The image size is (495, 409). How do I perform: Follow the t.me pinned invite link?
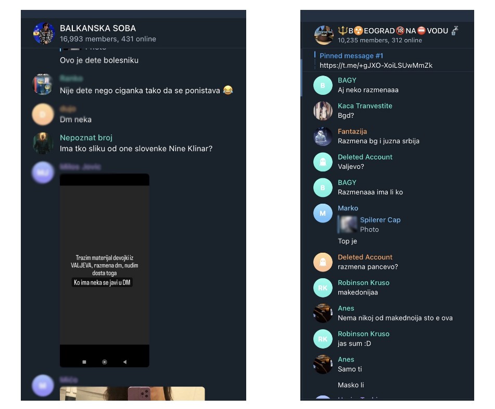point(376,65)
